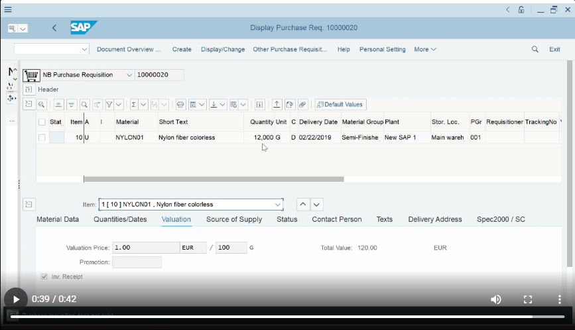Open the Quantities/Dates tab
This screenshot has width=575, height=330.
(120, 219)
